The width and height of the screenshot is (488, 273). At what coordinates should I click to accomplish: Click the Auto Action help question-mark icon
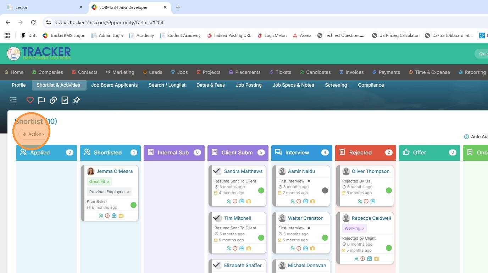[466, 137]
